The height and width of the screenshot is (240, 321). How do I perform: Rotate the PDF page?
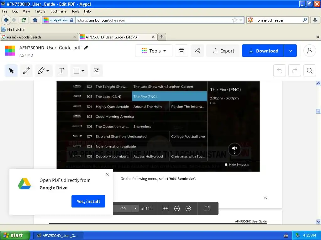pos(207,208)
